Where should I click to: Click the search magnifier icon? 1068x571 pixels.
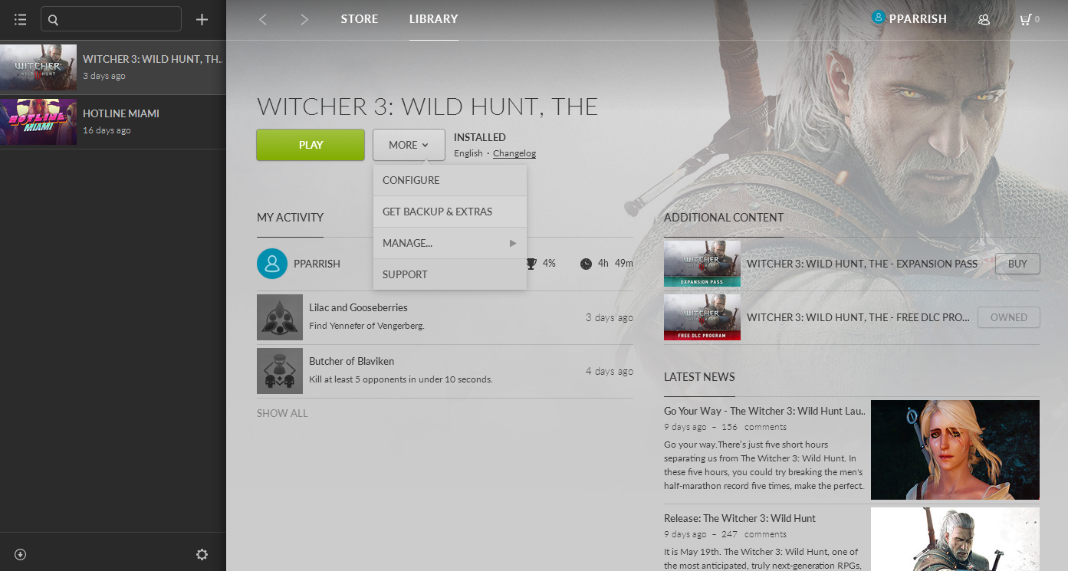(53, 20)
